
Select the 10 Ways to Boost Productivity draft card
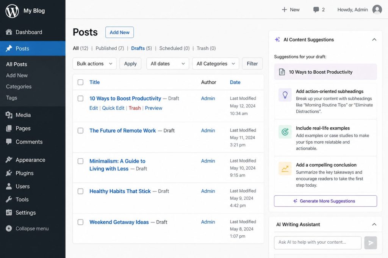[x=325, y=72]
